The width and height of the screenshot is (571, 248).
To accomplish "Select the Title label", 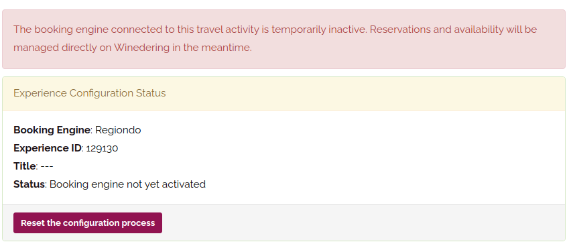I will [x=25, y=166].
